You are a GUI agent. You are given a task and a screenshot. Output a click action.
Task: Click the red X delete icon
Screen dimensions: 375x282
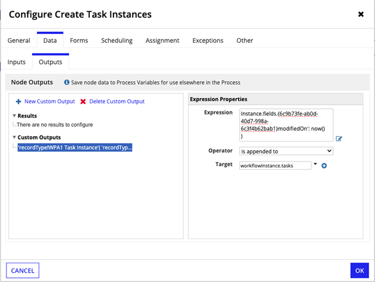pos(83,102)
